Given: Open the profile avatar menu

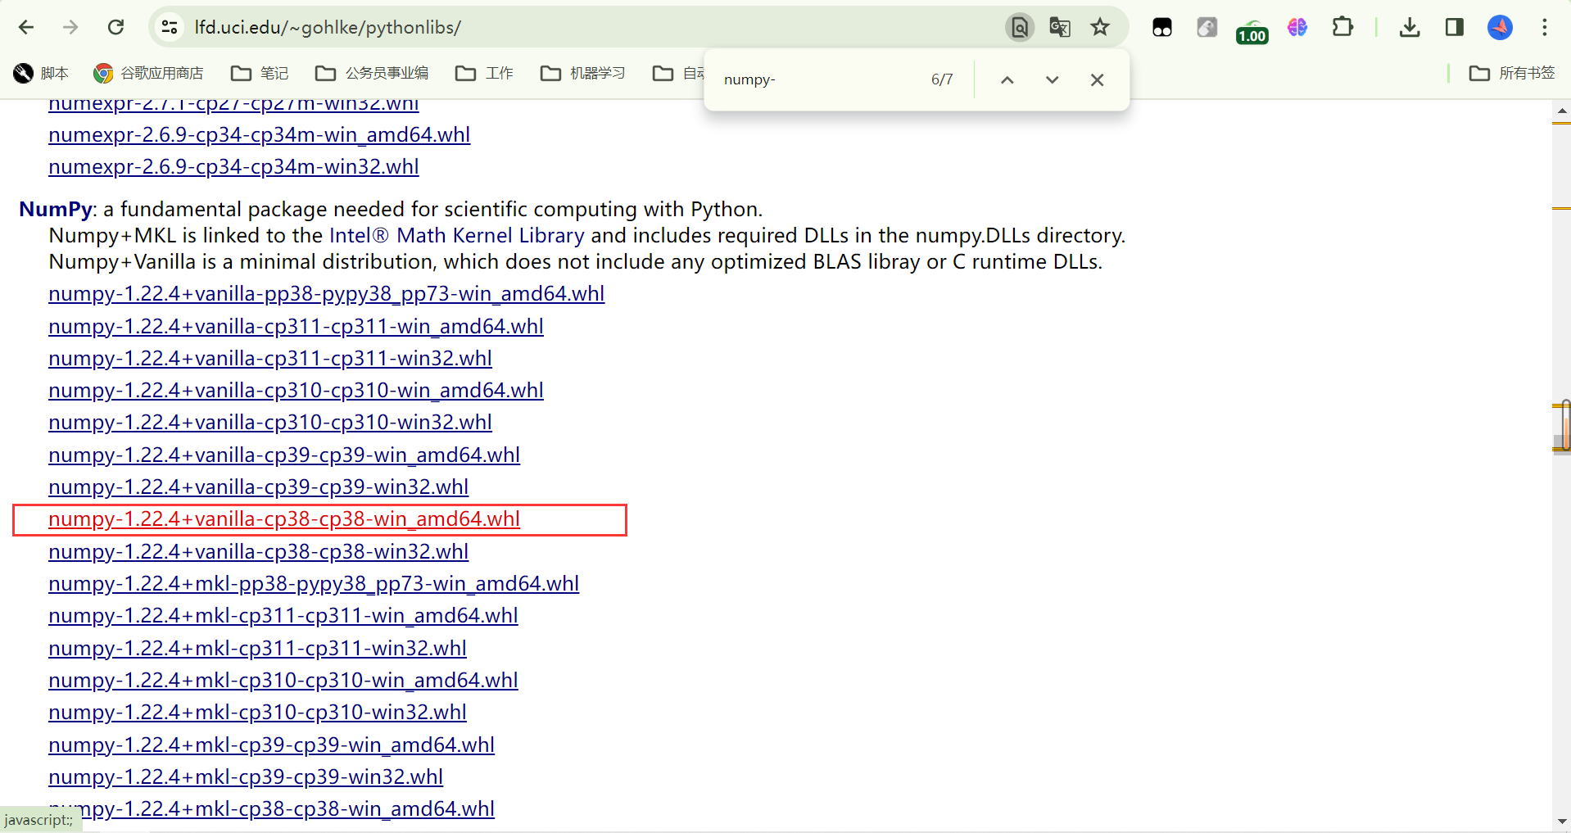Looking at the screenshot, I should 1500,27.
